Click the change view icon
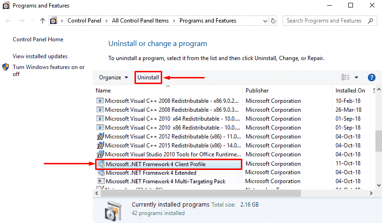This screenshot has width=382, height=223. pos(345,77)
